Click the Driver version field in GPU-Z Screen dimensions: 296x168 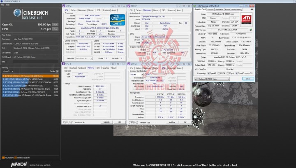230,57
